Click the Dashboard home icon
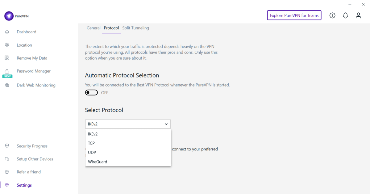The height and width of the screenshot is (194, 370). pos(7,32)
